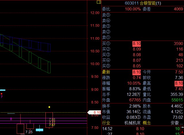Click the 最高 highlighted 8.10 value
184x135 pixels.
[179, 83]
